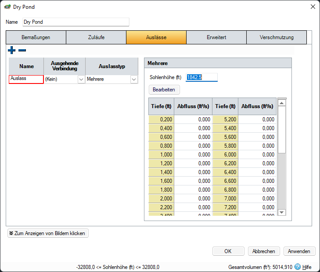
Task: Select Tiefe cell 1,400
Action: [x=161, y=172]
